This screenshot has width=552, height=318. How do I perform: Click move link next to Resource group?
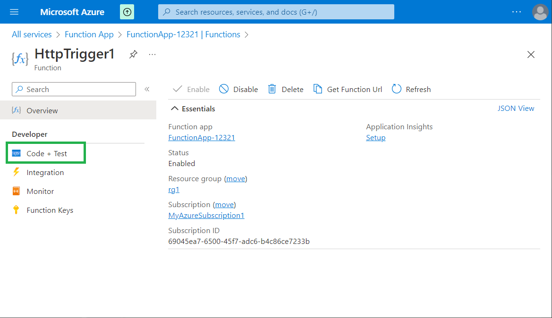[x=236, y=179]
